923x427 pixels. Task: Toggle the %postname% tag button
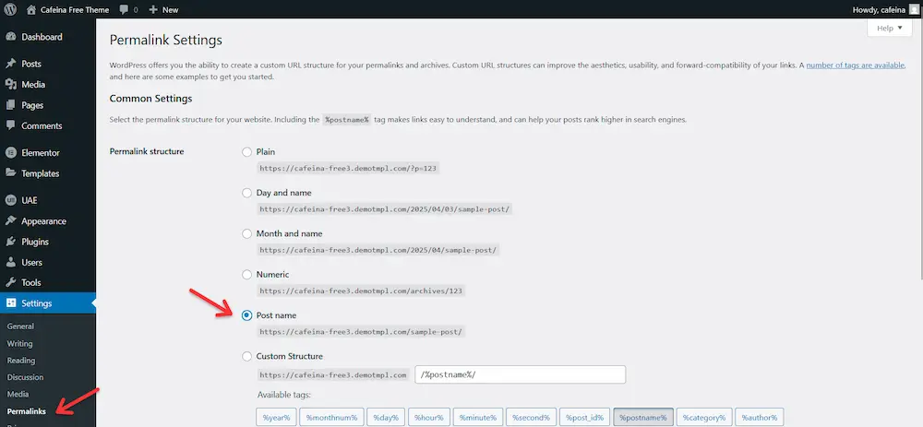643,418
